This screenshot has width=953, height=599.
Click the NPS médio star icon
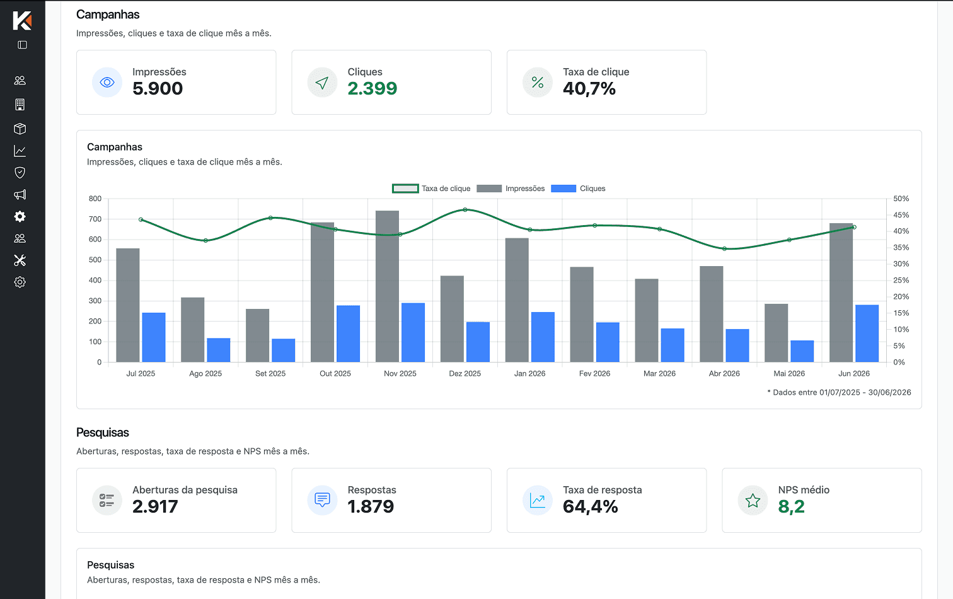(x=753, y=501)
